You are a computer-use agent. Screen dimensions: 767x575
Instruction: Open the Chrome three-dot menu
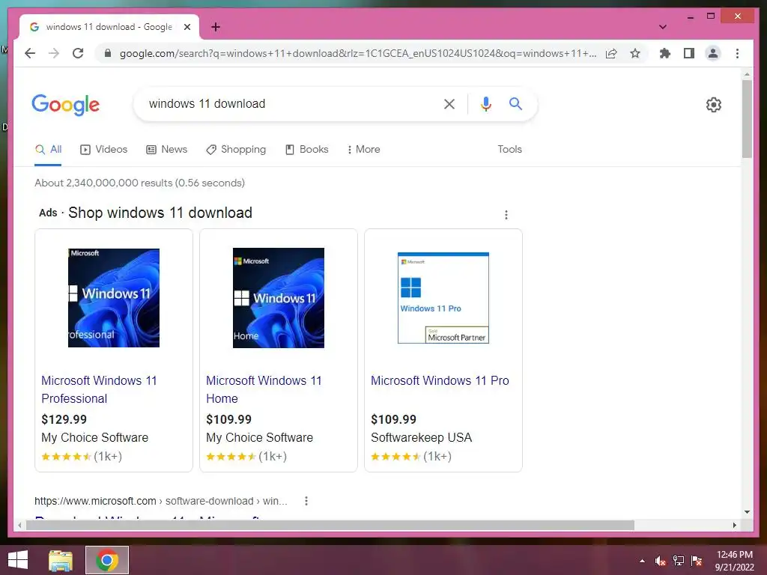tap(737, 53)
